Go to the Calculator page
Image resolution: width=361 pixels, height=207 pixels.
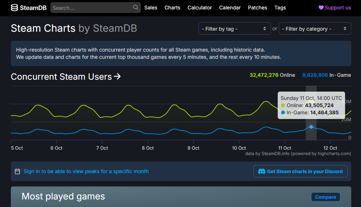[200, 8]
